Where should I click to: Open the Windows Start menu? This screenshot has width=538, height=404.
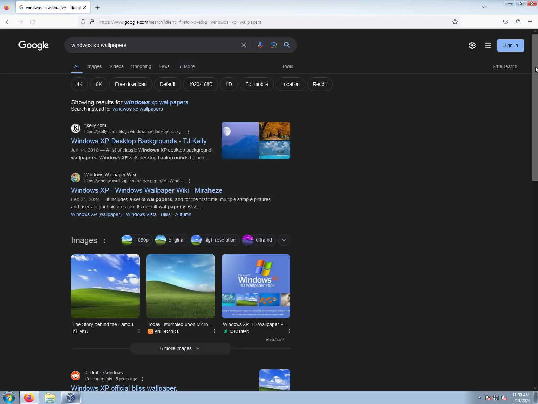click(9, 398)
